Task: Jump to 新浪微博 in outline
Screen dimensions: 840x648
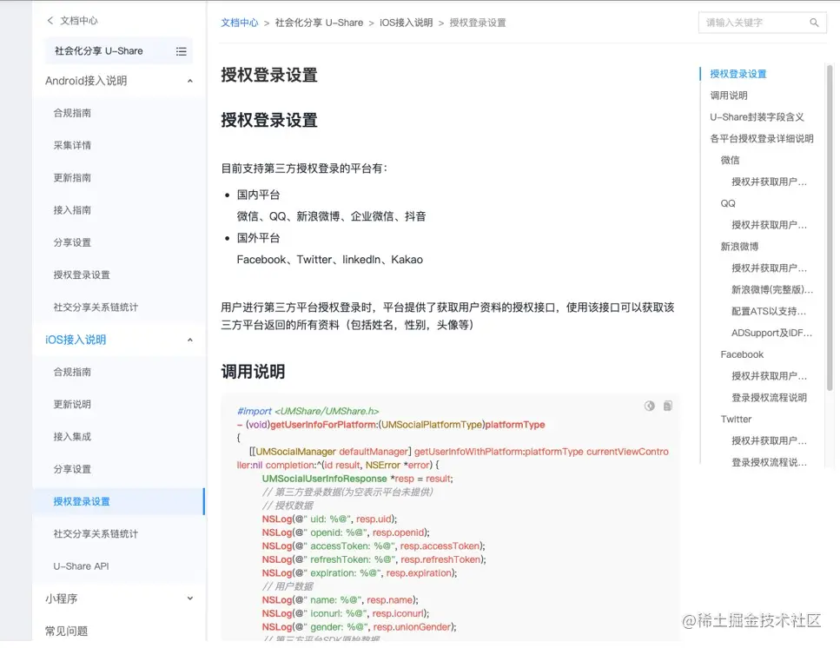Action: (739, 247)
